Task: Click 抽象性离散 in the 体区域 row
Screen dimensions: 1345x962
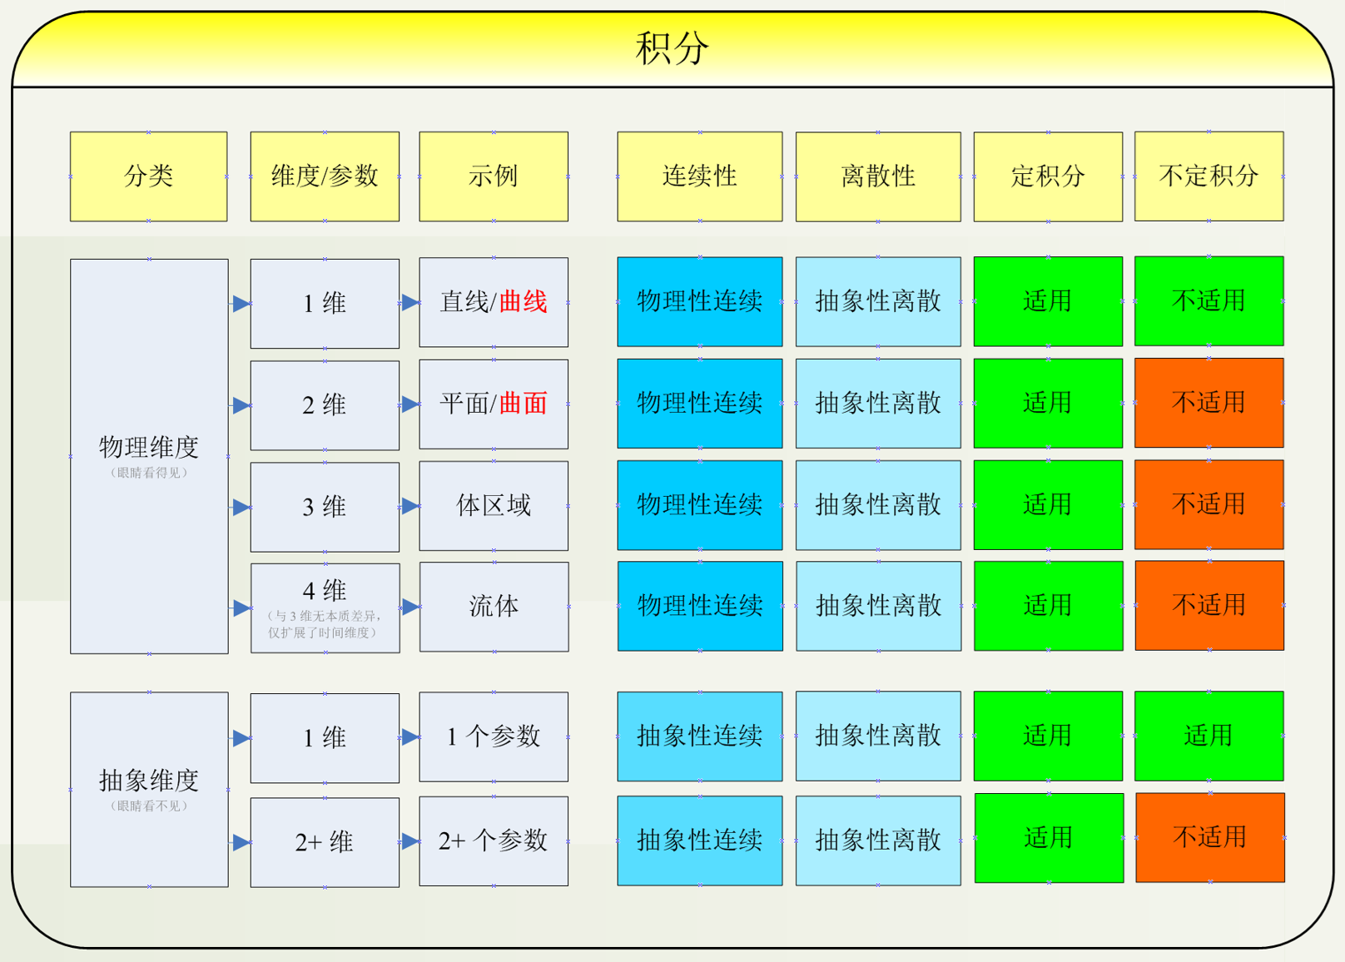Action: point(878,505)
